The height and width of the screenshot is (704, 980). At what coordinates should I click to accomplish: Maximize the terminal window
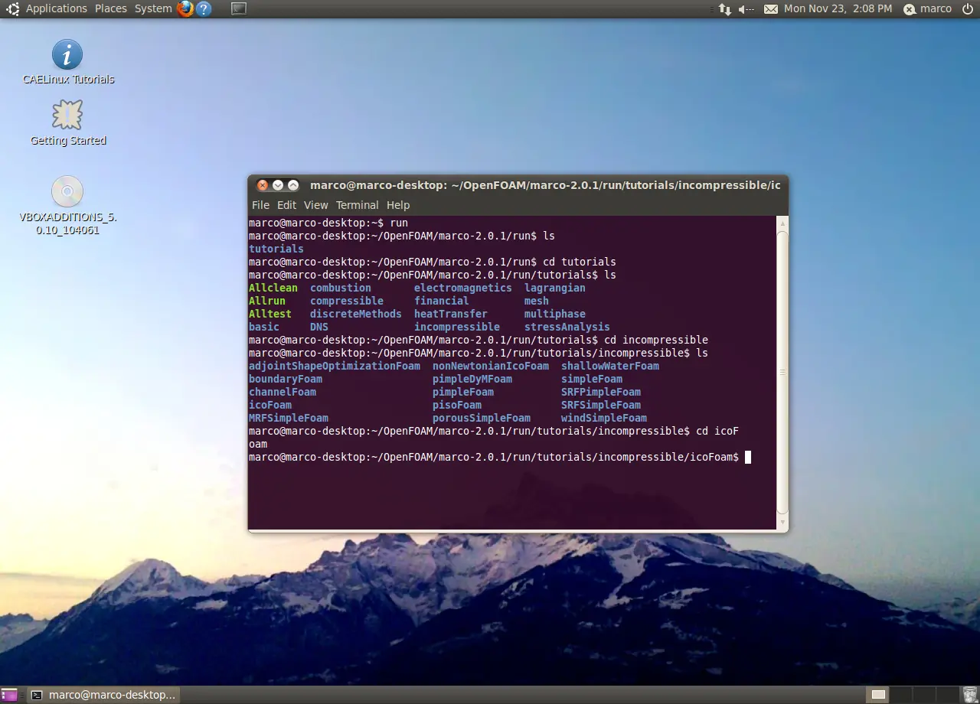pyautogui.click(x=293, y=185)
